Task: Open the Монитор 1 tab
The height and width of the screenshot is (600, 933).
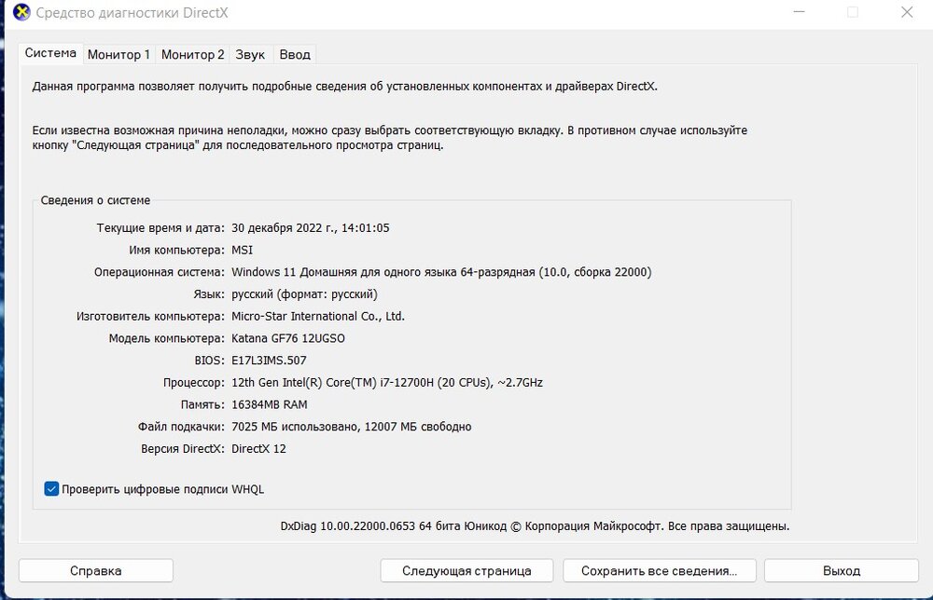Action: point(118,54)
